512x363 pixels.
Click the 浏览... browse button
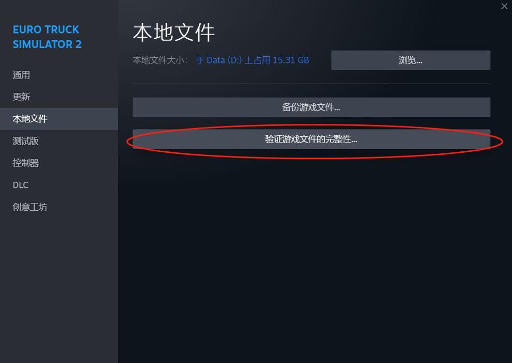(x=410, y=60)
